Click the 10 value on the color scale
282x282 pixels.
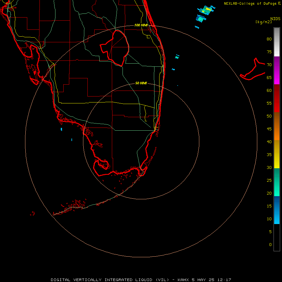pyautogui.click(x=269, y=219)
